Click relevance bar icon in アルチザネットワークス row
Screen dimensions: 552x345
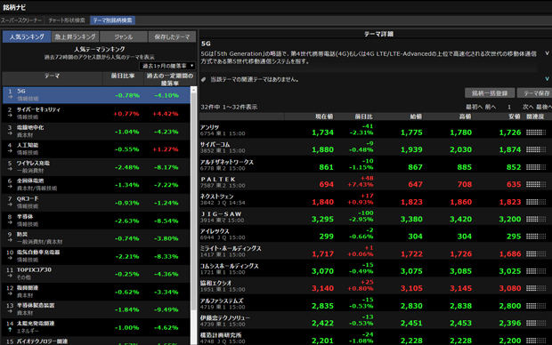pyautogui.click(x=536, y=167)
